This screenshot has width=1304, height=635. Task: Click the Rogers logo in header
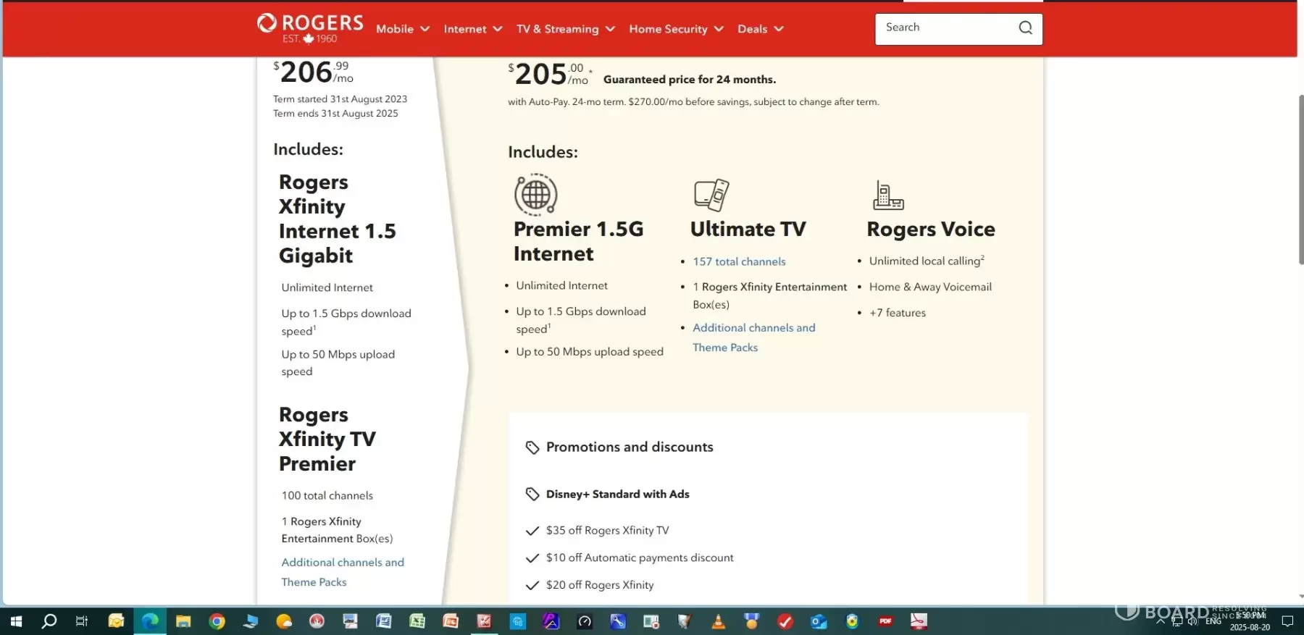pos(310,28)
